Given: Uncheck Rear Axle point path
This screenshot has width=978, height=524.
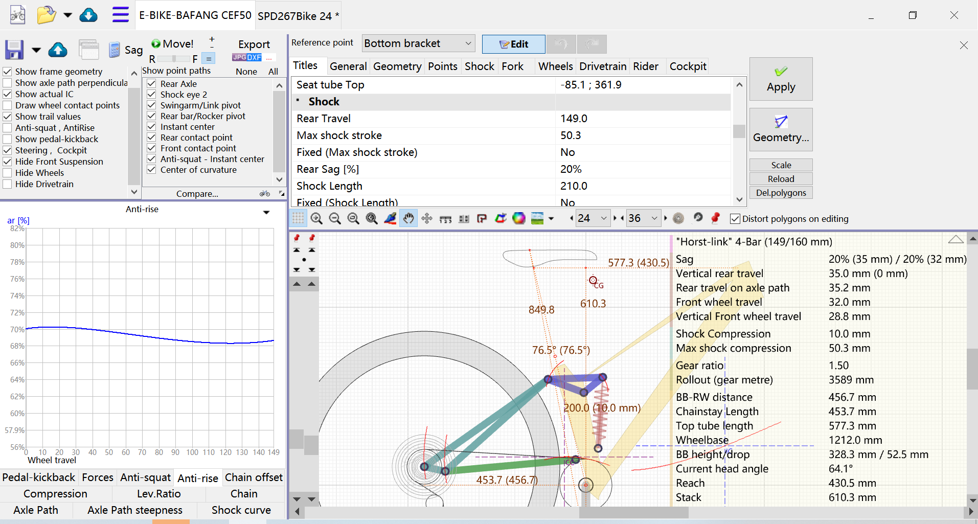Looking at the screenshot, I should (x=151, y=83).
